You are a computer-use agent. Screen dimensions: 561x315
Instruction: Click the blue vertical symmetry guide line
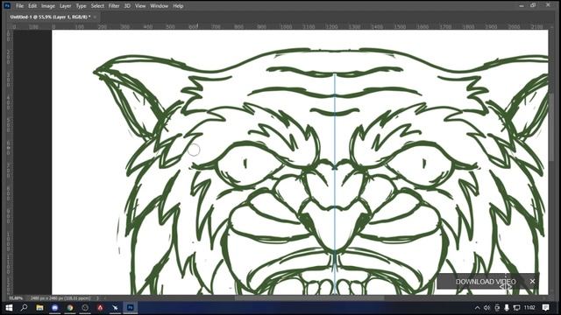click(x=335, y=184)
